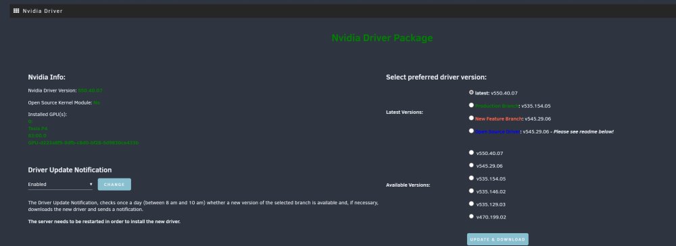Click the grid icon beside Nvidia Driver title

coord(16,11)
